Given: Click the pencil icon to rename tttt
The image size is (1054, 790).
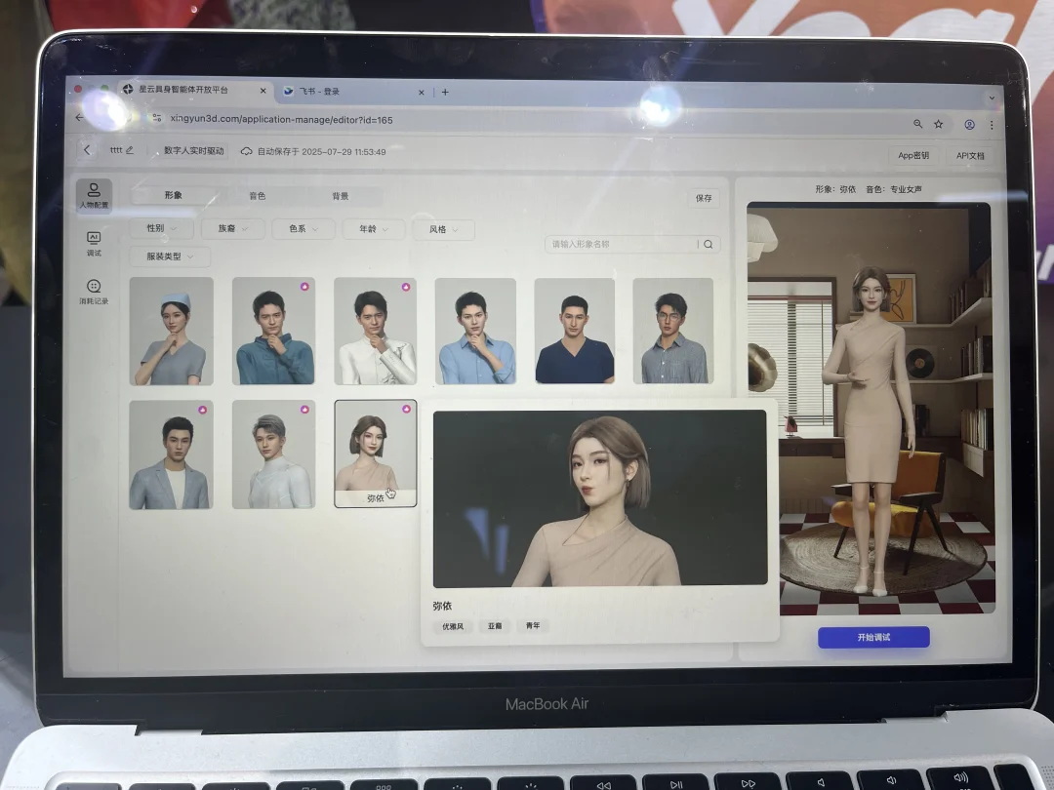Looking at the screenshot, I should click(130, 150).
